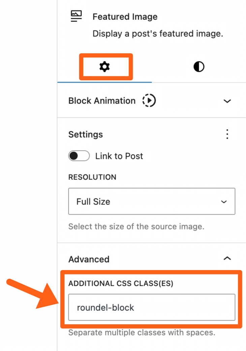The height and width of the screenshot is (351, 246).
Task: Switch to the Styles half-circle tab
Action: click(x=199, y=67)
